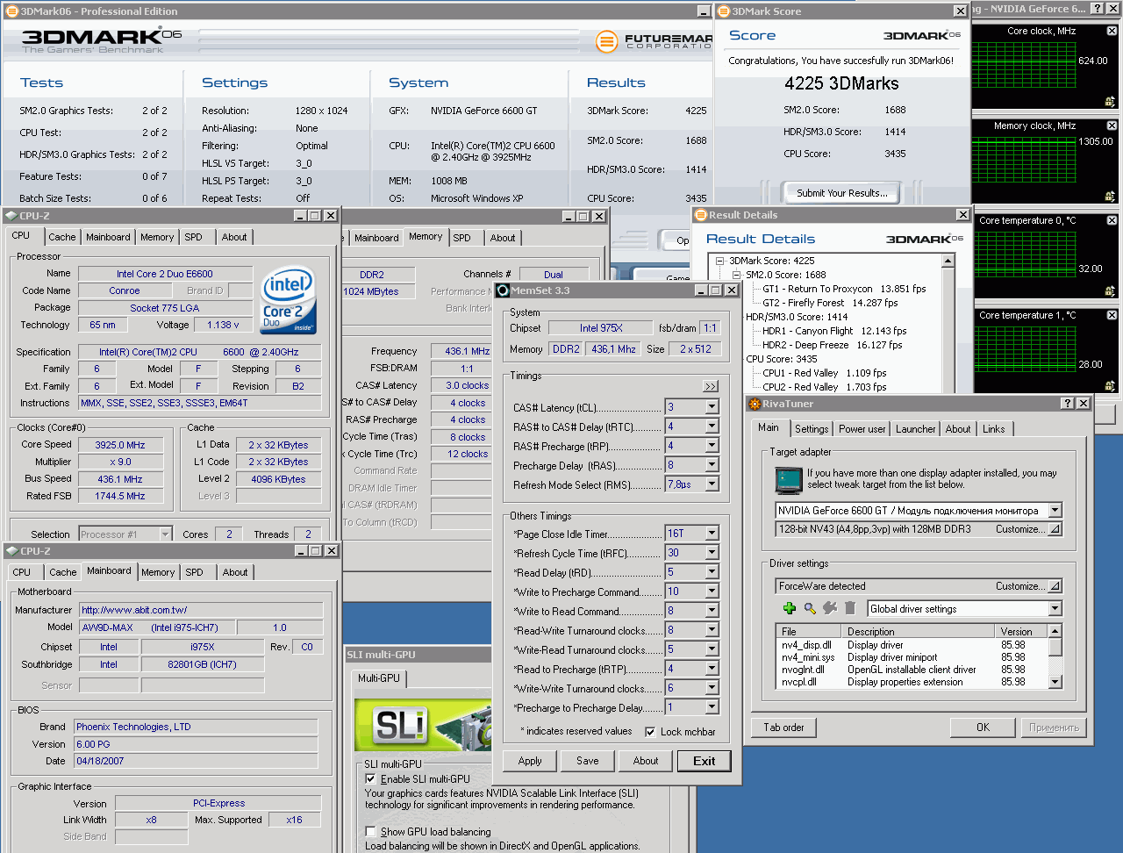Click the >> expand button in MemSet Timings
This screenshot has height=853, width=1123.
(711, 386)
